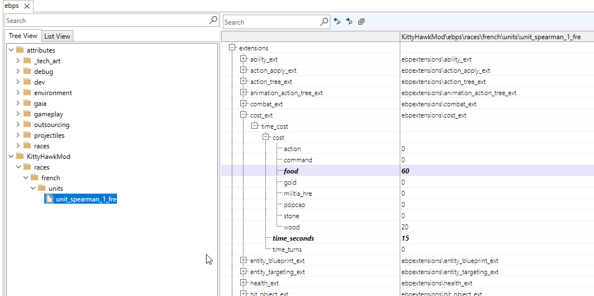Screen dimensions: 594x296
Task: Close the ebps tab
Action: (x=26, y=6)
